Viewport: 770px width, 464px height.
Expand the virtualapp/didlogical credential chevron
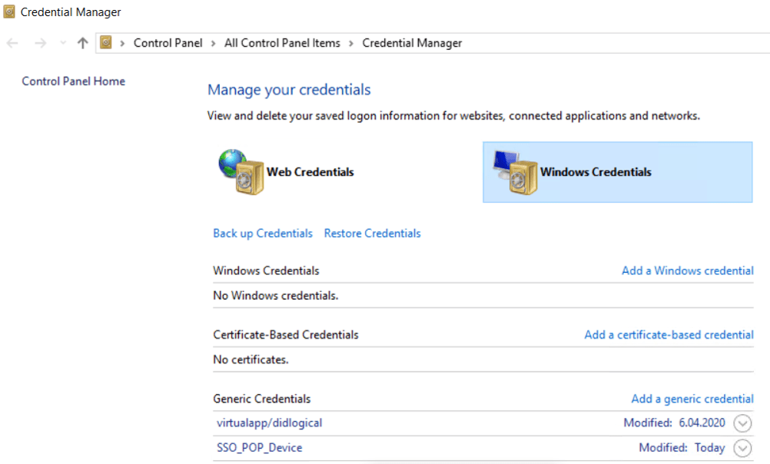click(742, 423)
